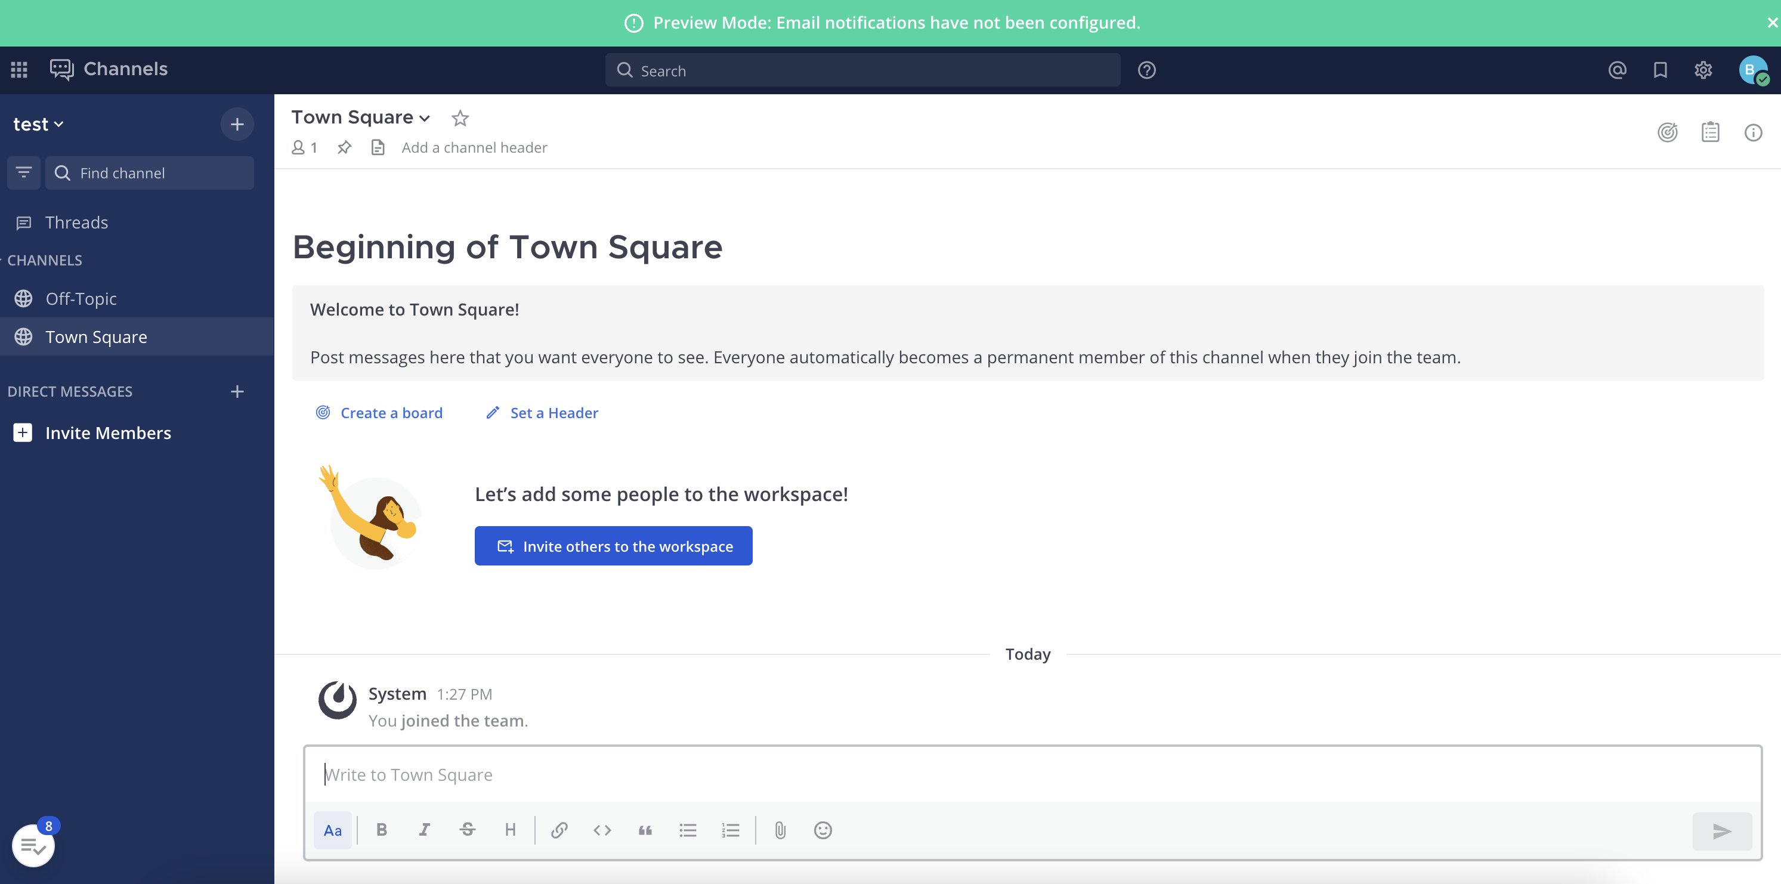Click the blockquote formatting icon

tap(645, 830)
